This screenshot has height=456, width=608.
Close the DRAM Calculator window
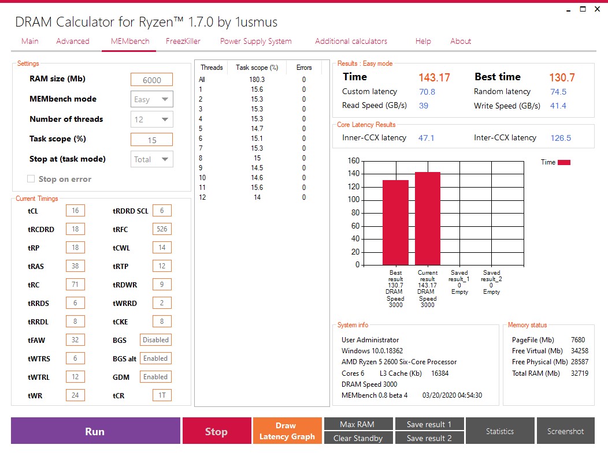coord(597,9)
